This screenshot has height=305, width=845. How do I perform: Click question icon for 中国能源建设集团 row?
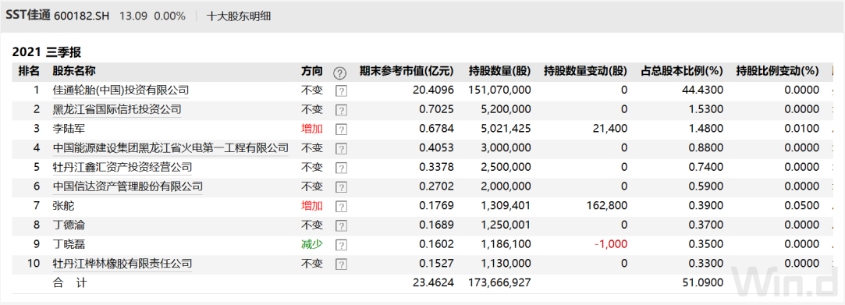[341, 149]
